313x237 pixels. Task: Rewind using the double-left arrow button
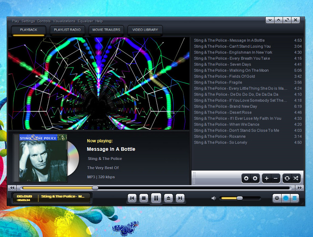pos(12,188)
